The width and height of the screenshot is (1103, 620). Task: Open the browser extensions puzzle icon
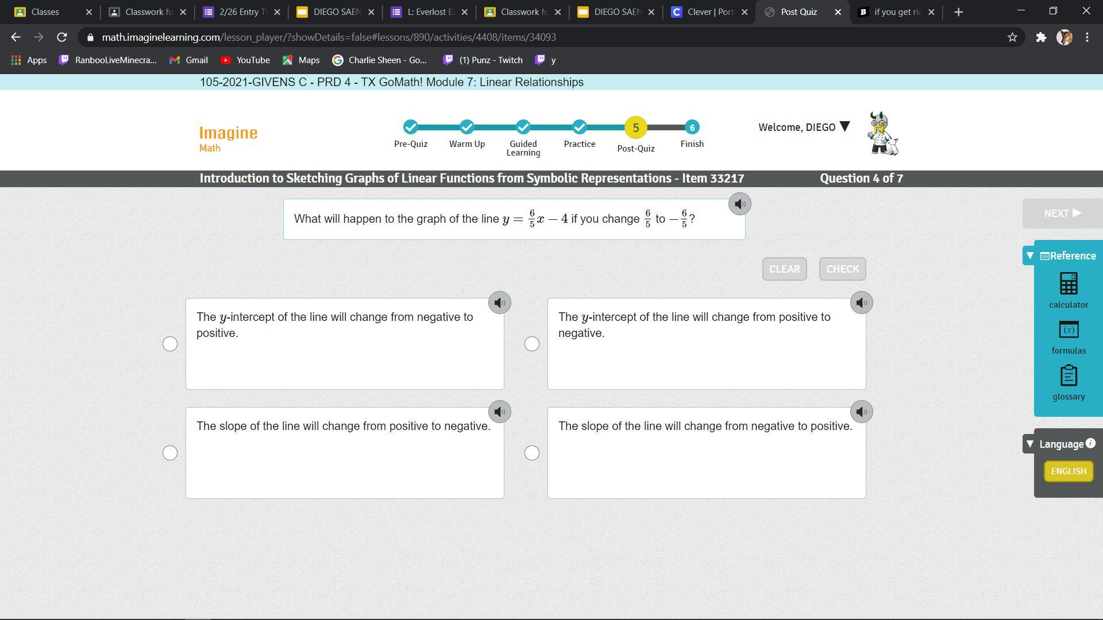tap(1041, 37)
